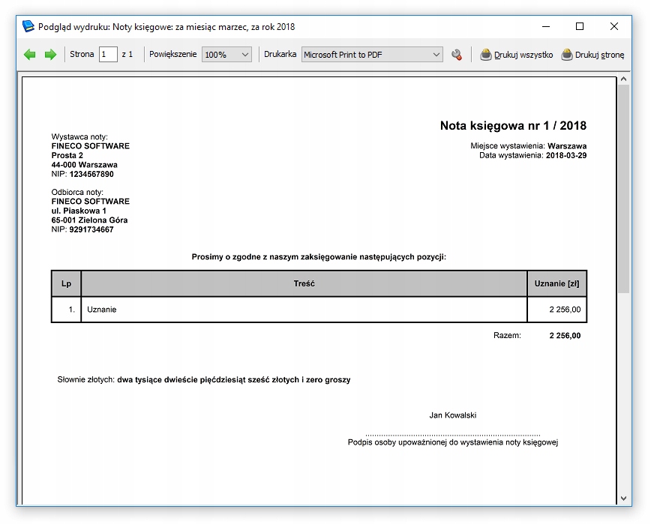651x524 pixels.
Task: Go to the next page using green right arrow
Action: pyautogui.click(x=50, y=55)
